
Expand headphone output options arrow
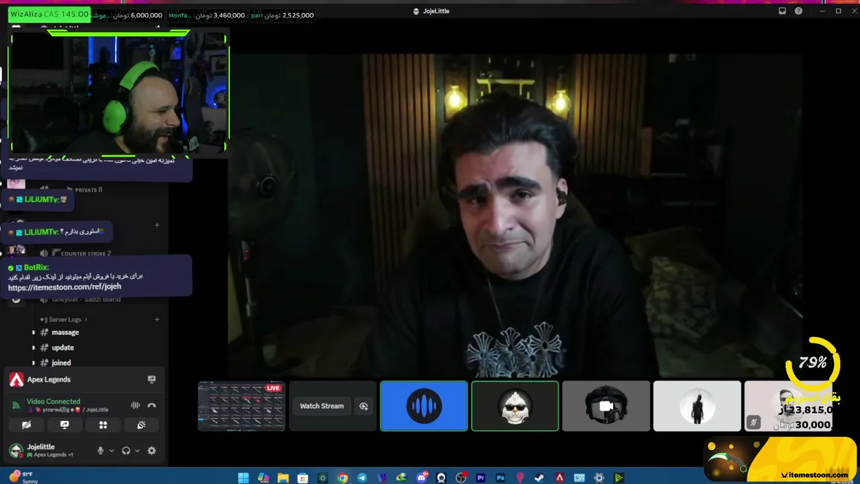(137, 450)
